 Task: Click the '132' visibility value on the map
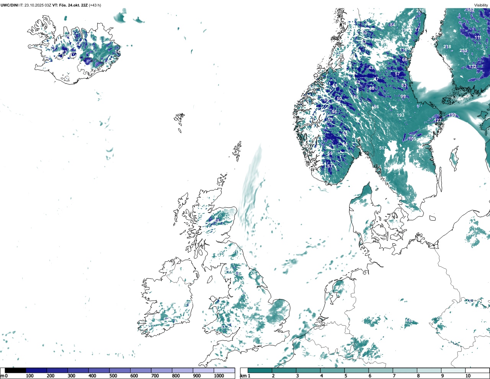tap(473, 67)
